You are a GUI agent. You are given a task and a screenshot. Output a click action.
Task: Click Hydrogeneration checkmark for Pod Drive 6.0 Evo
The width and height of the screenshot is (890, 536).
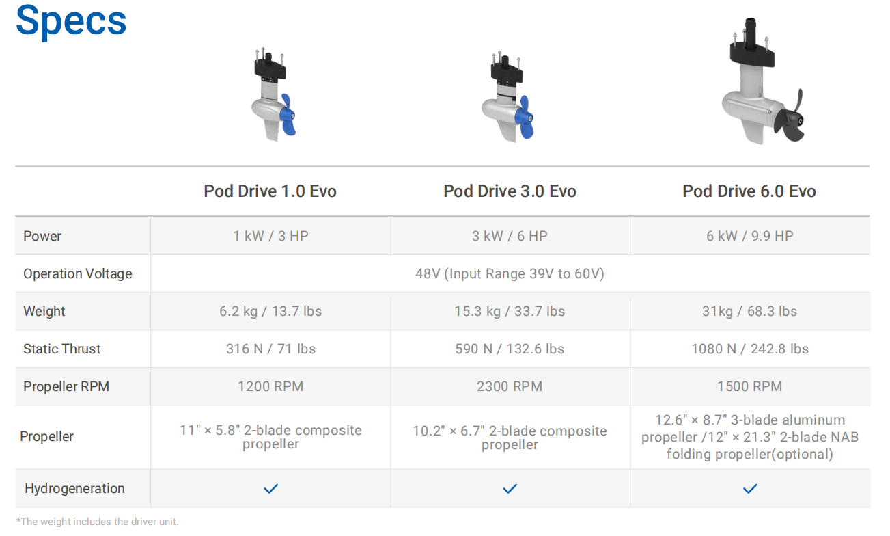point(750,489)
